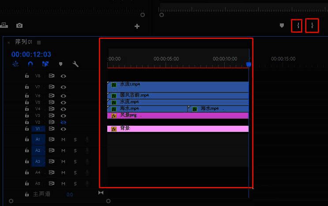Toggle the lock on track V1
This screenshot has height=206, width=328.
coord(27,128)
